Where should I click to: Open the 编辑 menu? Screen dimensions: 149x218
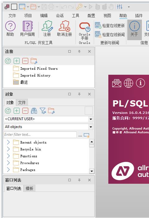(44, 16)
